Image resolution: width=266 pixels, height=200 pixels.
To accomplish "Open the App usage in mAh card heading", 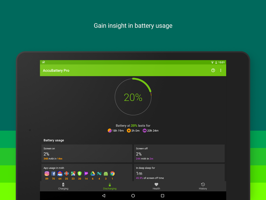I will (x=54, y=168).
